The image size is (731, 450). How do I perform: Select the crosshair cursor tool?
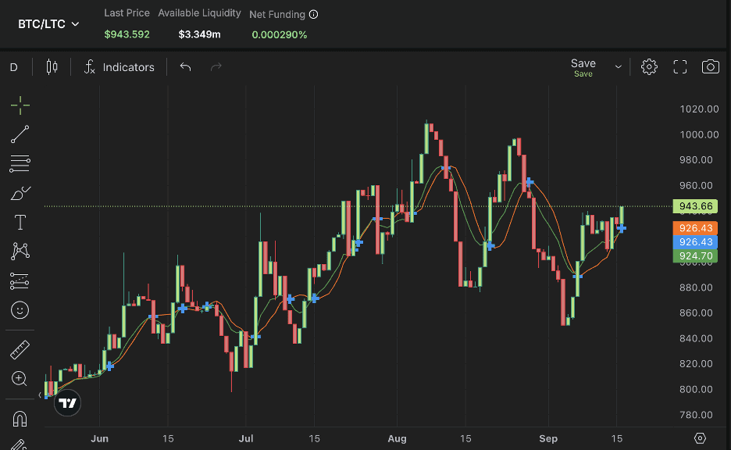coord(20,105)
